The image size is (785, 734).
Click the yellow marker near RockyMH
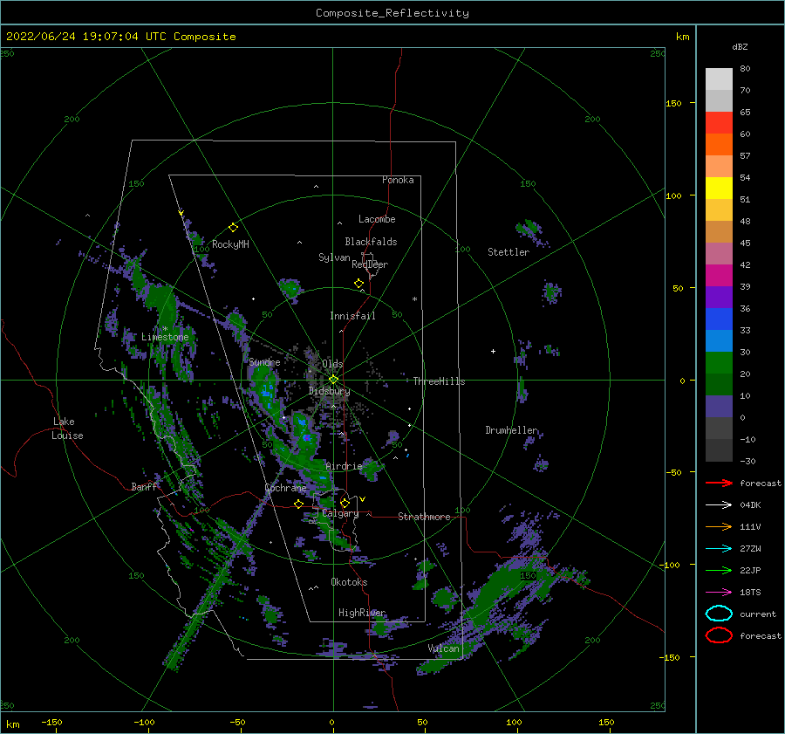[x=233, y=228]
